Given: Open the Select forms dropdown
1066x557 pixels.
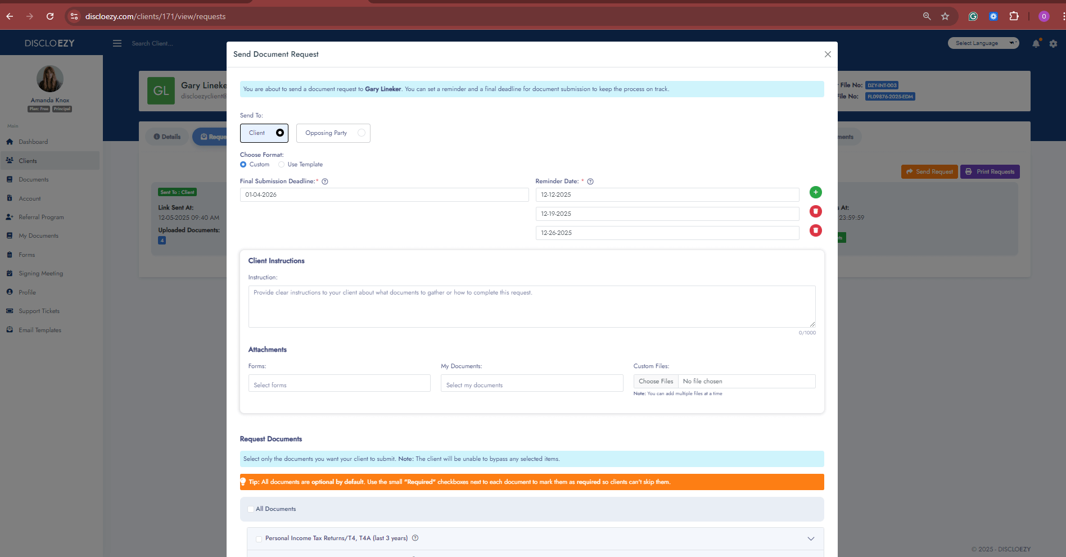Looking at the screenshot, I should tap(339, 383).
